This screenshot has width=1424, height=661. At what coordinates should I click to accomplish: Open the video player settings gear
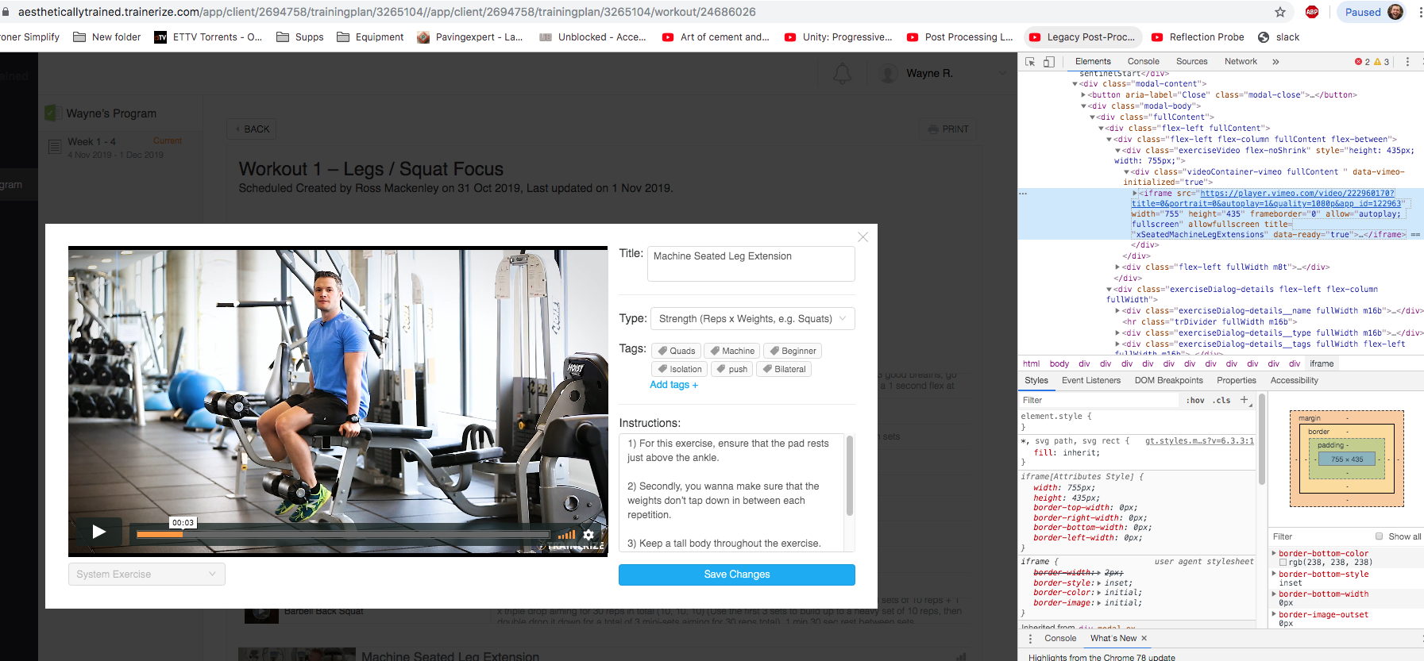[x=589, y=535]
